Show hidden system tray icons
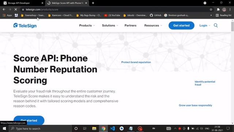This screenshot has width=234, height=132. pos(175,129)
